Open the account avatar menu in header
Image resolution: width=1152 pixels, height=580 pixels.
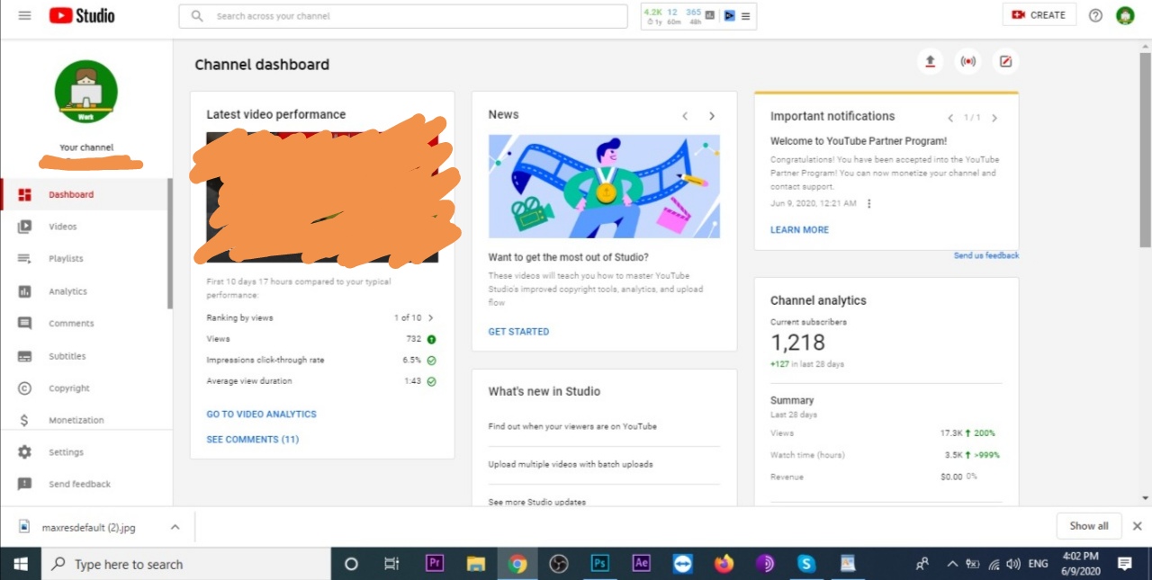[1125, 15]
